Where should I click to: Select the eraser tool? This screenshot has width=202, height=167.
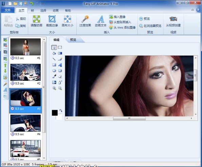[x=60, y=76]
